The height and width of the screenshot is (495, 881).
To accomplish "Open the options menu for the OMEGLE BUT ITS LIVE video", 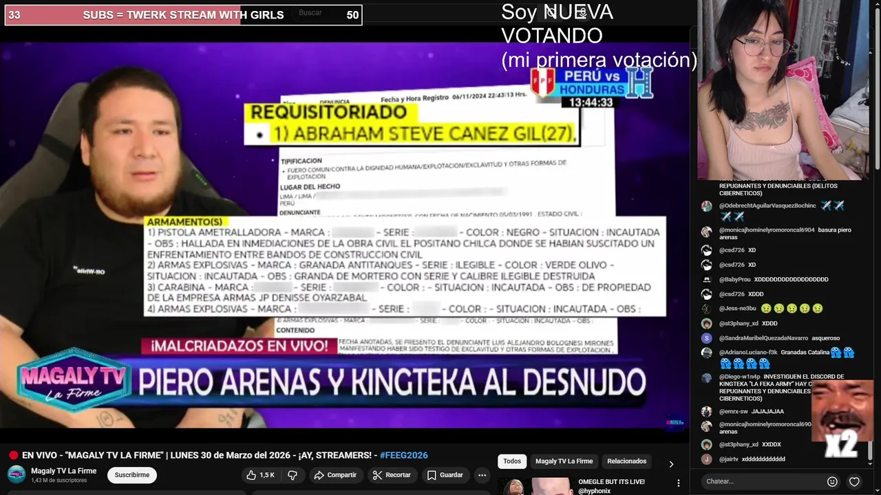I will click(x=679, y=483).
